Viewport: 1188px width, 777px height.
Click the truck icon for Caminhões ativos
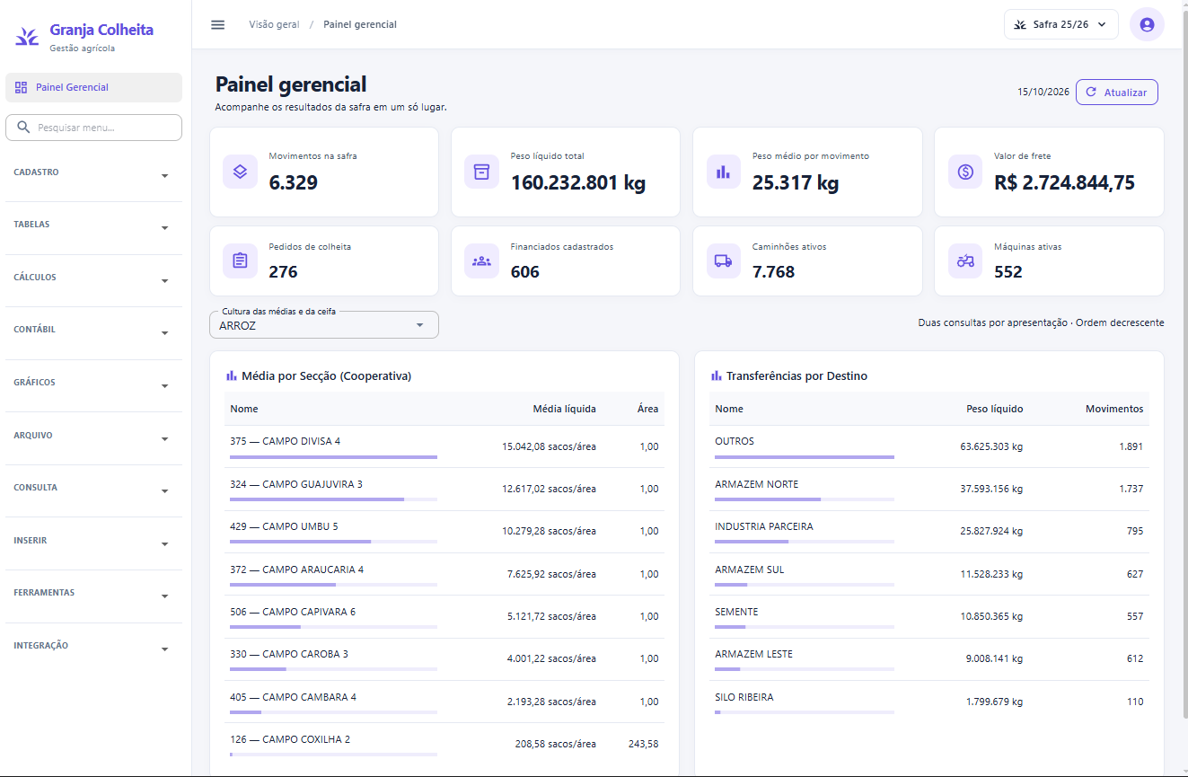tap(723, 260)
